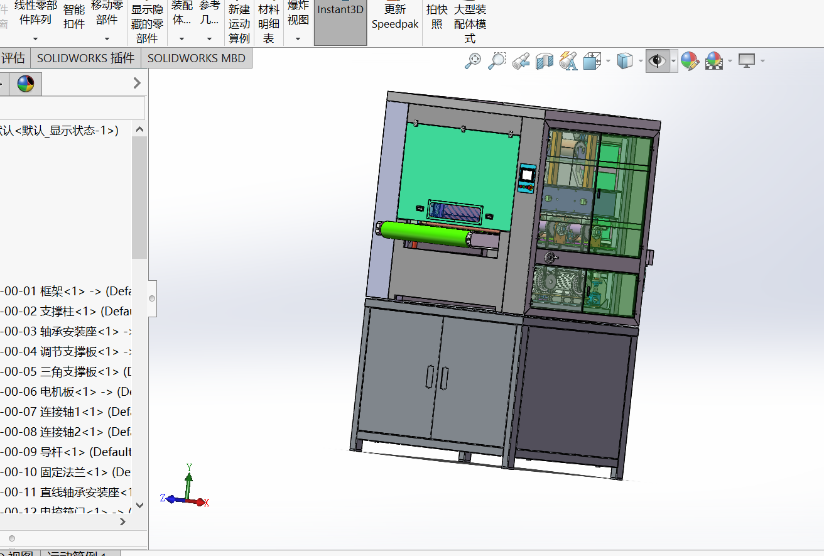Open the Display Style dropdown arrow
The width and height of the screenshot is (824, 556).
point(641,61)
